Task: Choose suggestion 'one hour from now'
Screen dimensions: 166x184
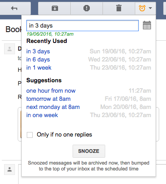Action: coord(51,91)
